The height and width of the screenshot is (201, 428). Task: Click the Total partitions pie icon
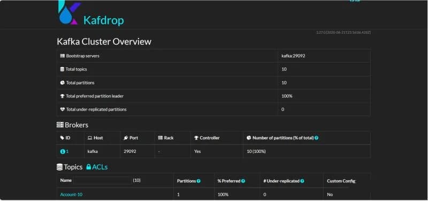[62, 83]
